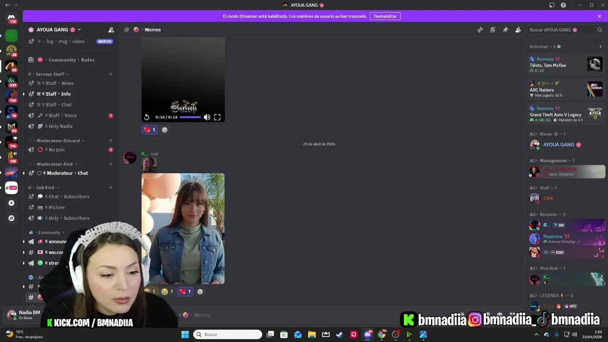This screenshot has height=342, width=608.
Task: Add reaction smiley under the image
Action: [200, 292]
